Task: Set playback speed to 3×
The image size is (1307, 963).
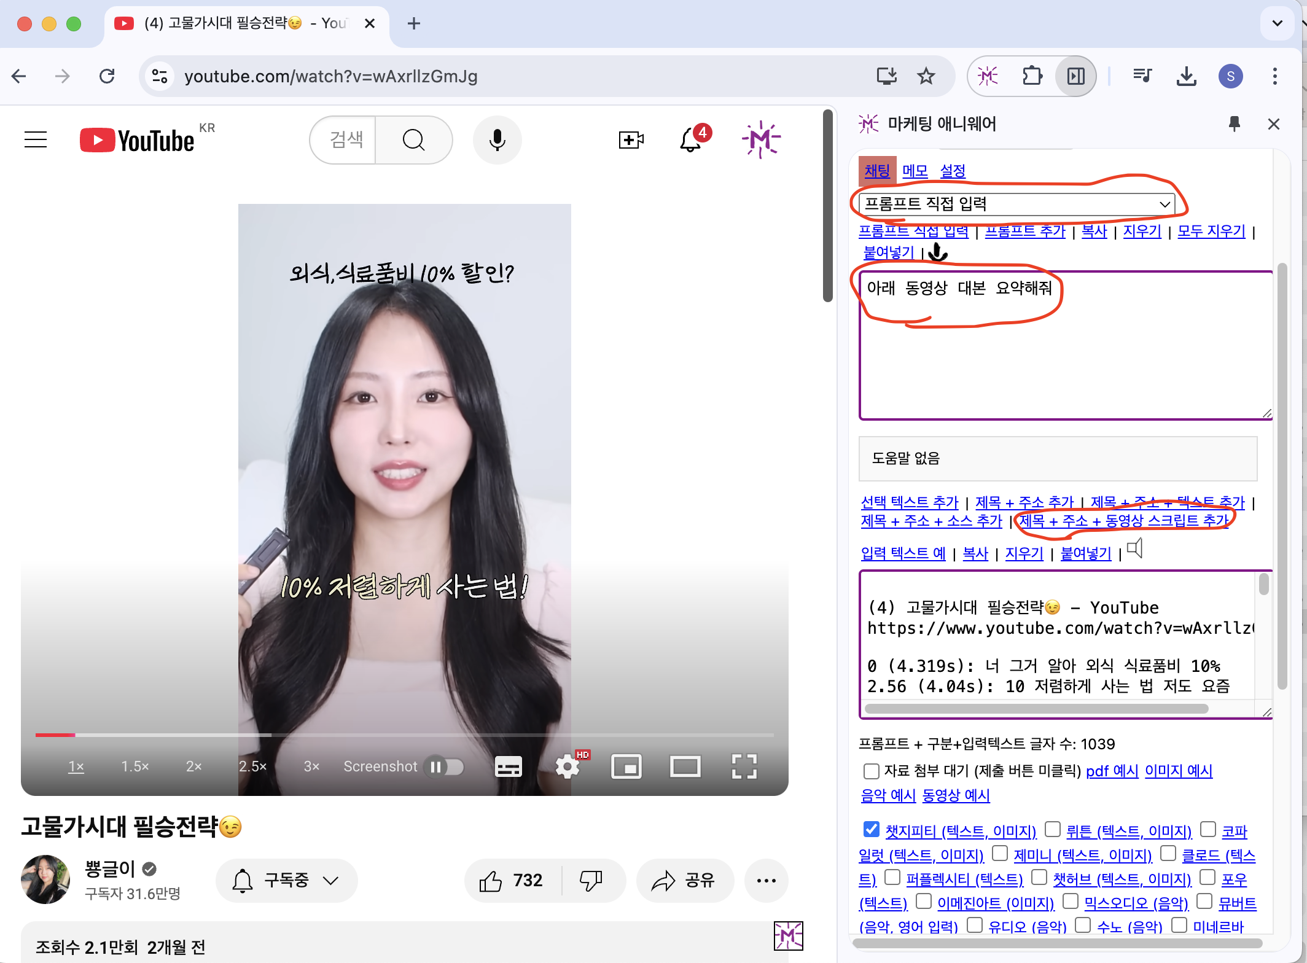Action: pyautogui.click(x=311, y=766)
